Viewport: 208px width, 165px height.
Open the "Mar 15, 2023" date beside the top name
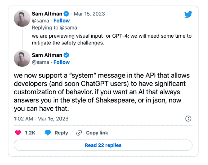(x=89, y=14)
